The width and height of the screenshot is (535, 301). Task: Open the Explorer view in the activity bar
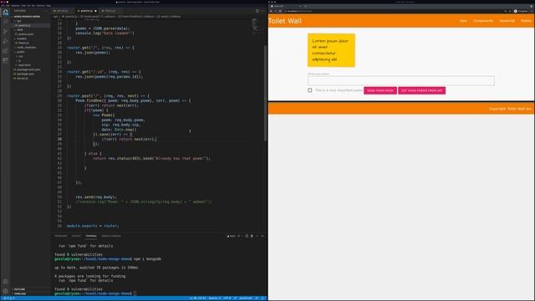[6, 13]
